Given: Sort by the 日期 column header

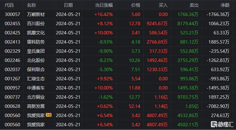Looking at the screenshot, I should [x=68, y=5].
